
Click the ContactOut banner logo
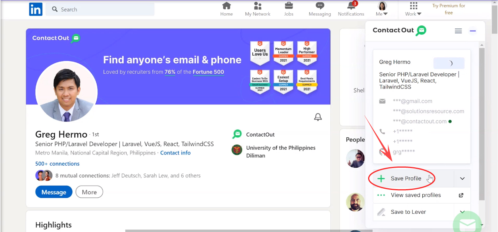click(56, 38)
